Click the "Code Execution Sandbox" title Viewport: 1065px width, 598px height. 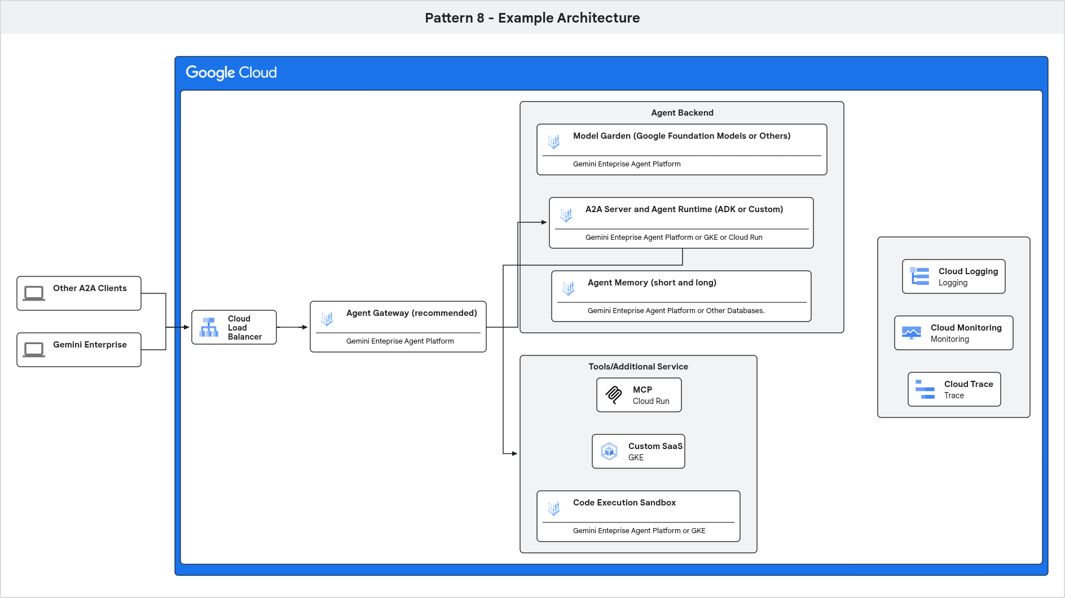tap(624, 503)
